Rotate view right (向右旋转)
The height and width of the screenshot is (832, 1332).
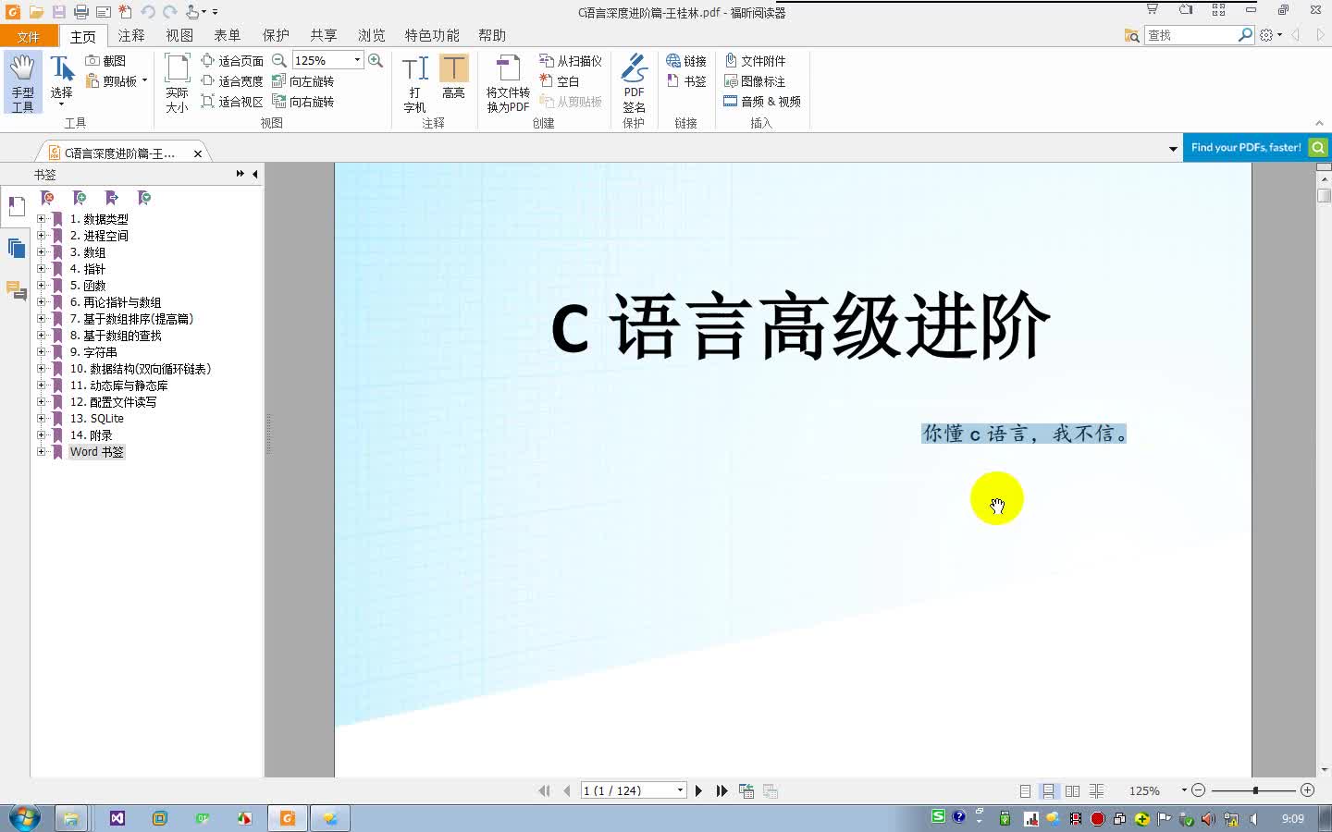[x=302, y=102]
